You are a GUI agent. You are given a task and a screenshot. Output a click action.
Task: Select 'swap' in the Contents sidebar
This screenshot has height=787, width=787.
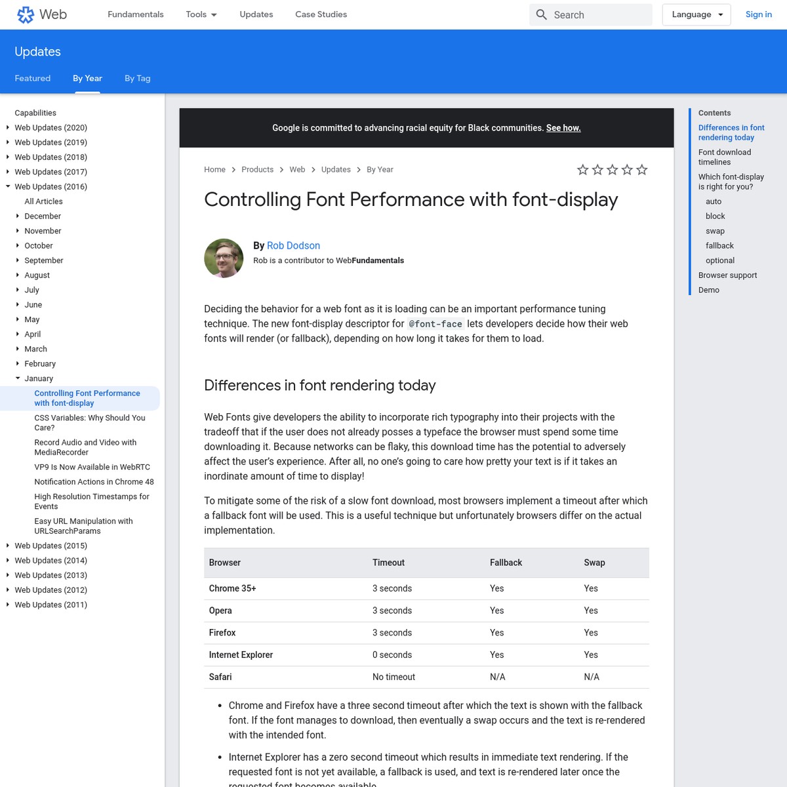point(715,230)
